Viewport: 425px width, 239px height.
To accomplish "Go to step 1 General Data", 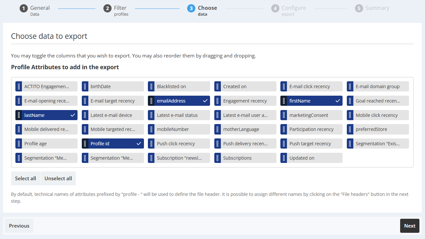I will 35,10.
